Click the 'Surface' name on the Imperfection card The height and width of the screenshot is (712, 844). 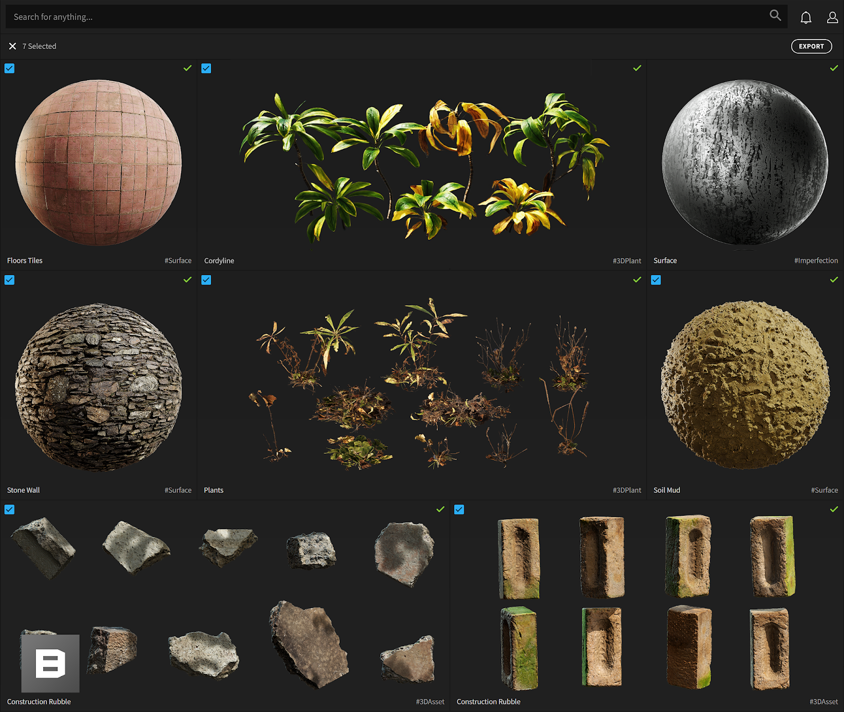click(665, 260)
